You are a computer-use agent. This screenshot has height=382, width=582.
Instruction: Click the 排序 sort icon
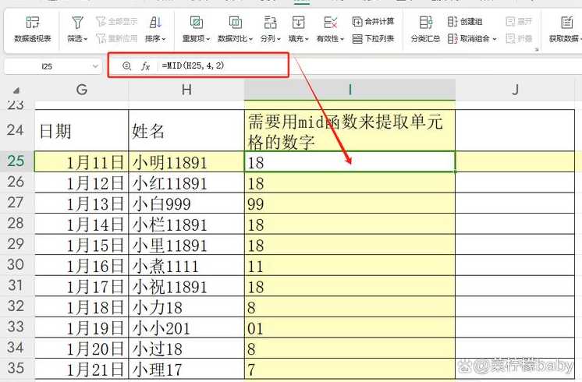[155, 23]
